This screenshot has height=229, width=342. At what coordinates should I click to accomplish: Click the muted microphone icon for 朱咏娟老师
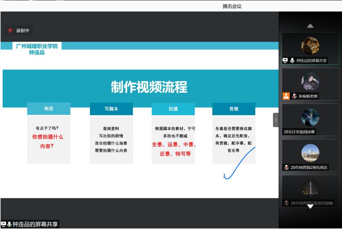tap(294, 96)
